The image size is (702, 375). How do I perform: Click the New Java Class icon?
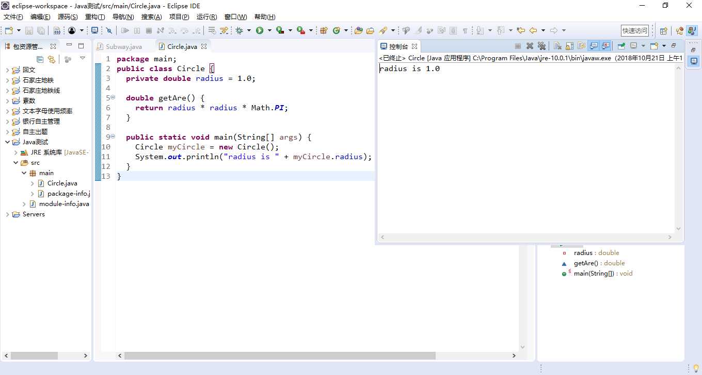click(x=337, y=30)
